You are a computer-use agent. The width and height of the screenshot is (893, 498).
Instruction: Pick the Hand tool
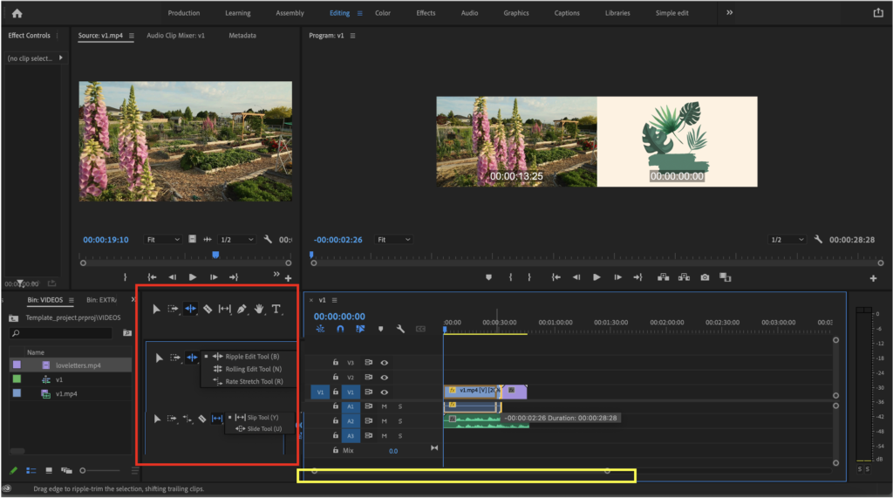pos(259,309)
